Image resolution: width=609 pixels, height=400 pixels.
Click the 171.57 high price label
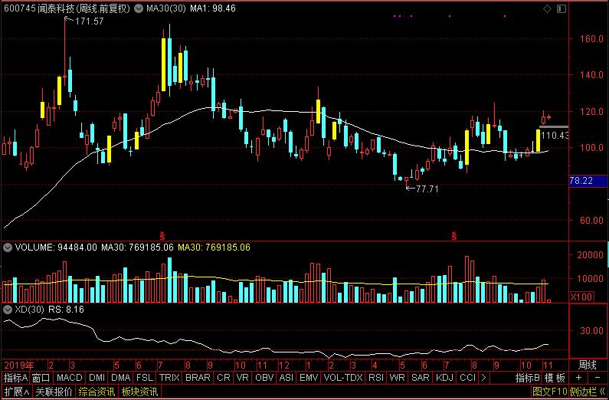pyautogui.click(x=89, y=21)
